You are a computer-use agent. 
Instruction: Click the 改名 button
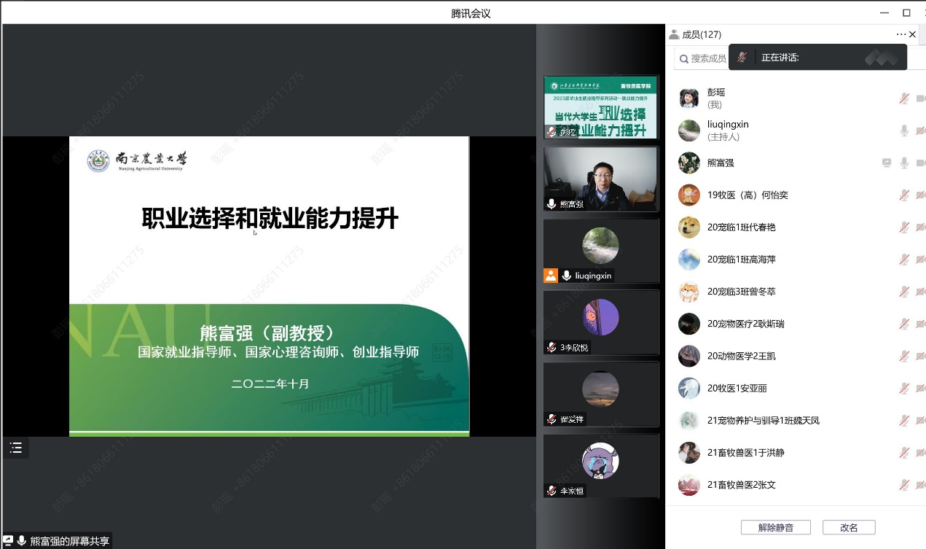coord(849,527)
